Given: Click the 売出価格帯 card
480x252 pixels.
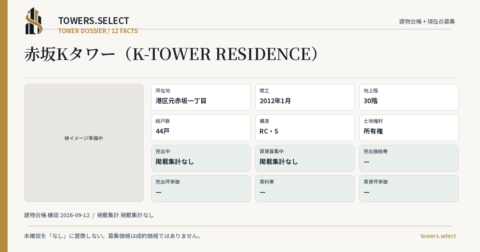Looking at the screenshot, I should pyautogui.click(x=409, y=158).
